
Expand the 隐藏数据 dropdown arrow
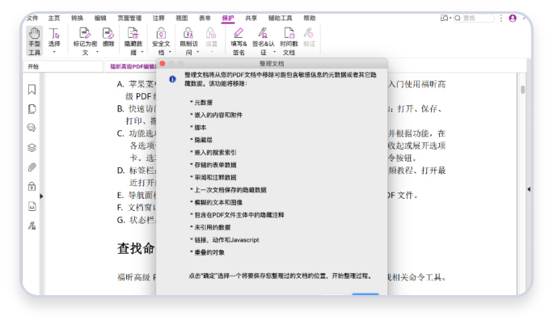142,53
